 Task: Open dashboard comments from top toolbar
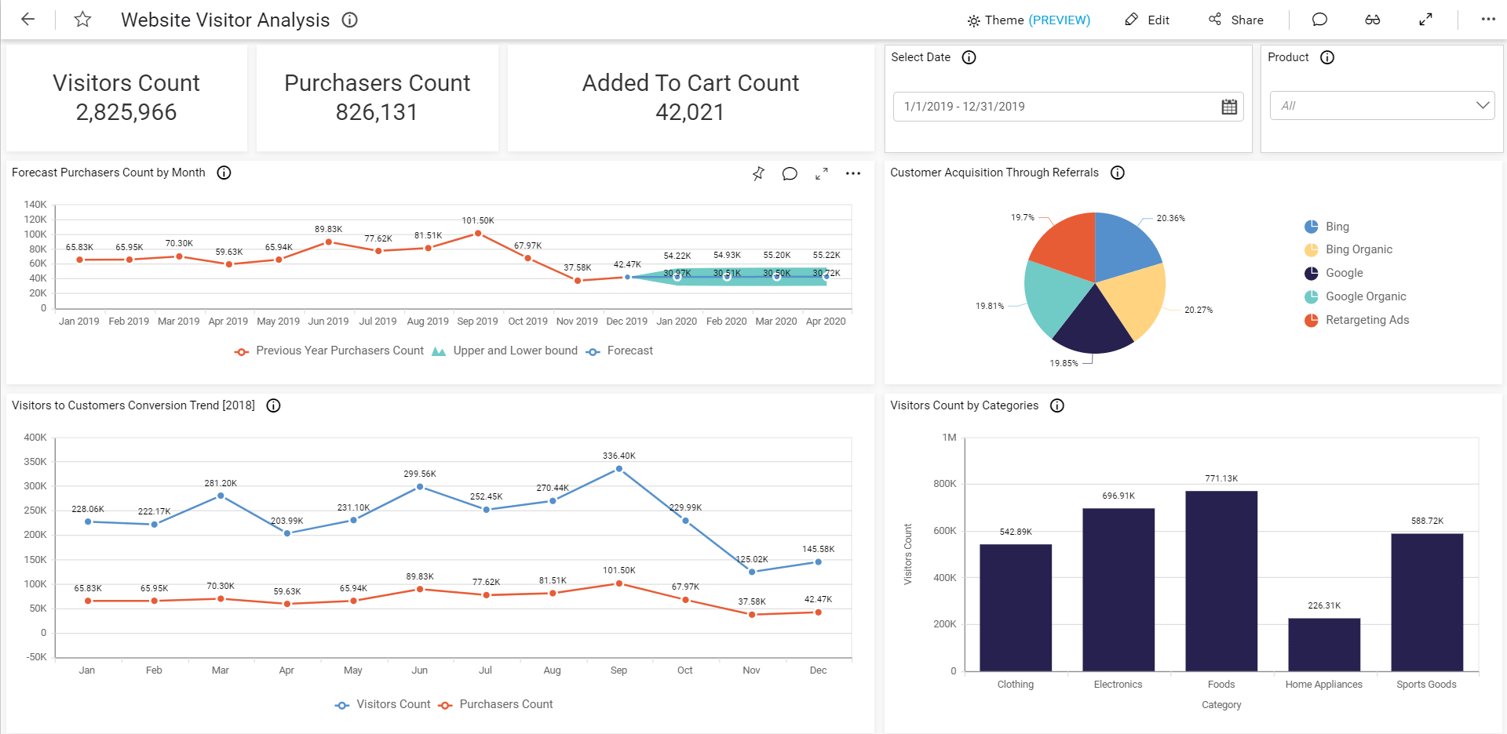click(x=1319, y=20)
